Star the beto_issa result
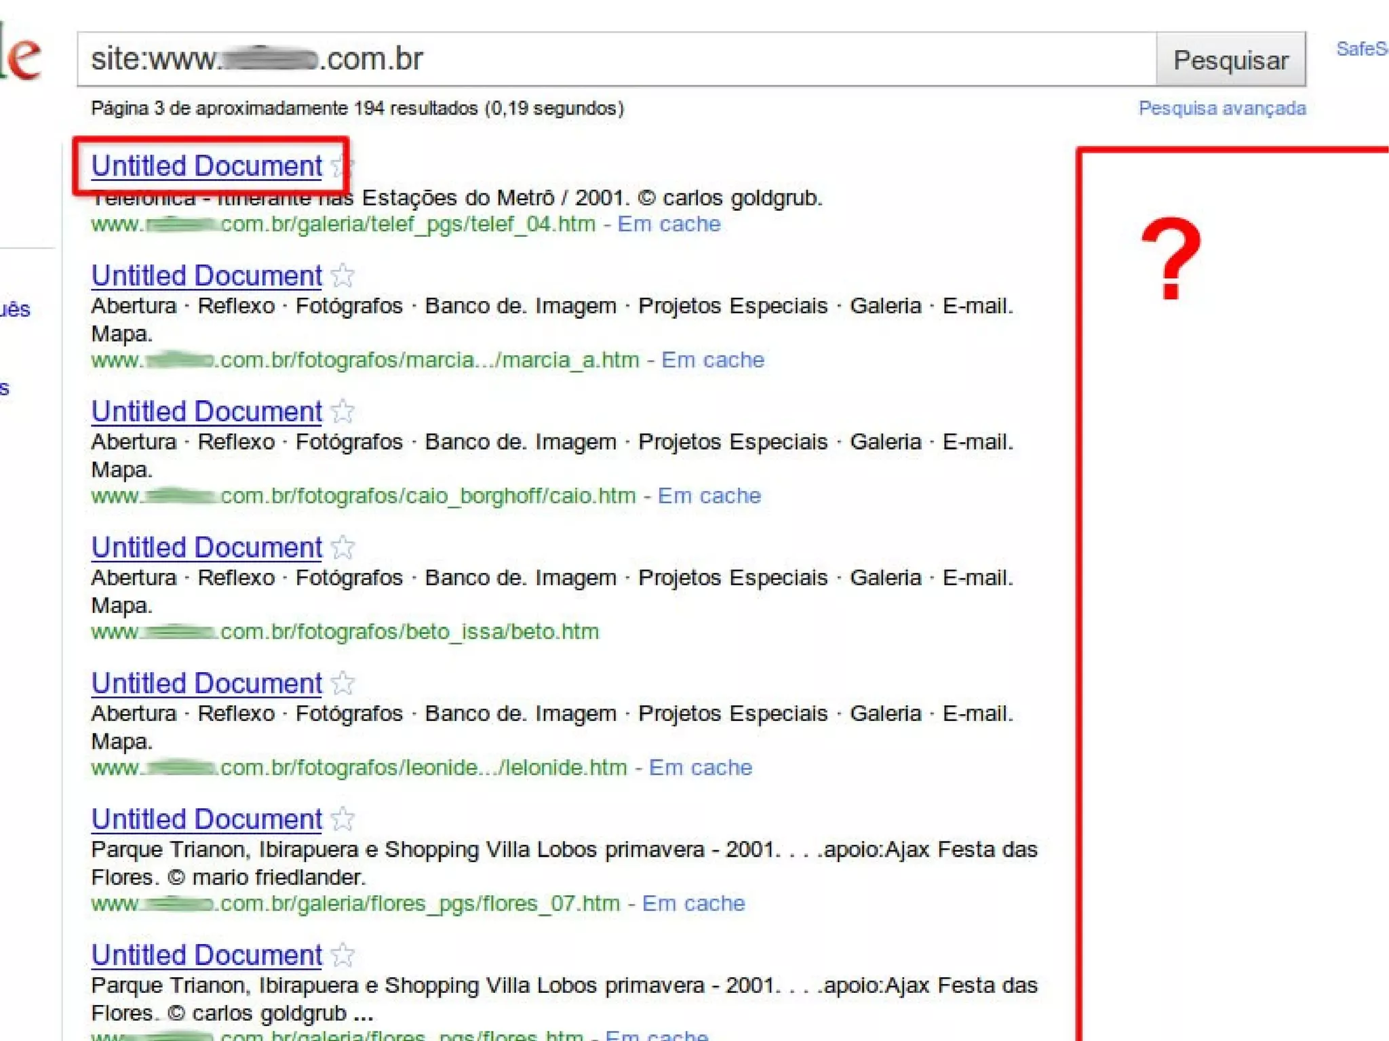This screenshot has height=1041, width=1389. (x=343, y=547)
